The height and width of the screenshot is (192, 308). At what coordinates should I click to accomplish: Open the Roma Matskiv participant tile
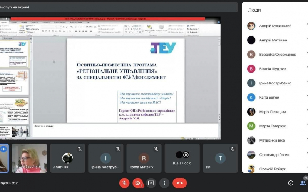click(x=144, y=158)
